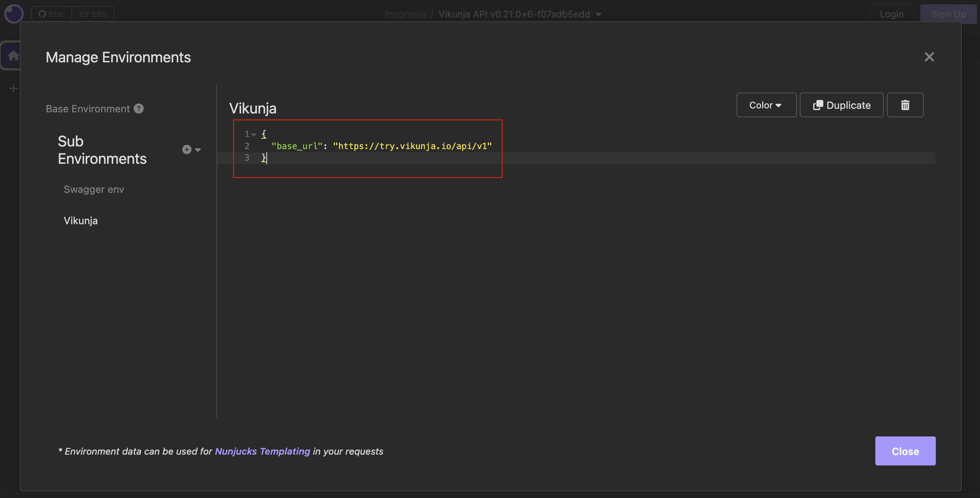
Task: Collapse the JSON fold arrow on line 1
Action: (254, 135)
